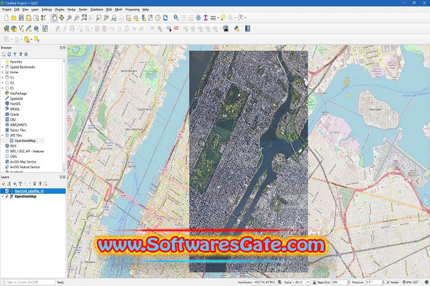Screen dimensions: 430x286
Task: Click the Rotation spinner arrows
Action: pos(383,282)
